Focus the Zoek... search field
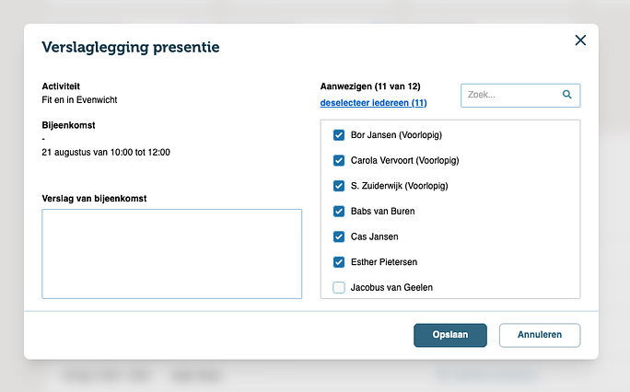 (x=520, y=95)
